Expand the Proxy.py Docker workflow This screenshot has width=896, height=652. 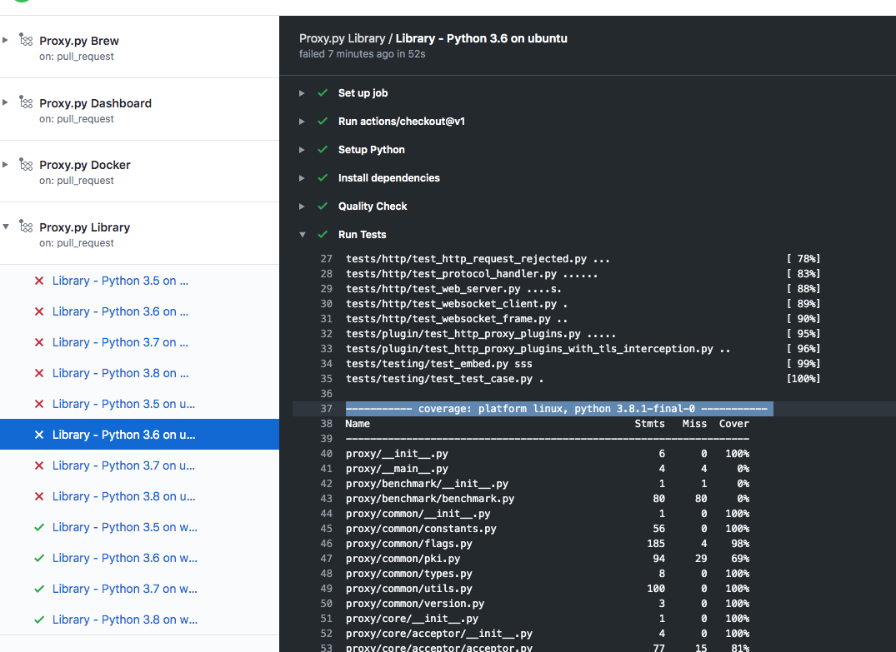point(5,164)
